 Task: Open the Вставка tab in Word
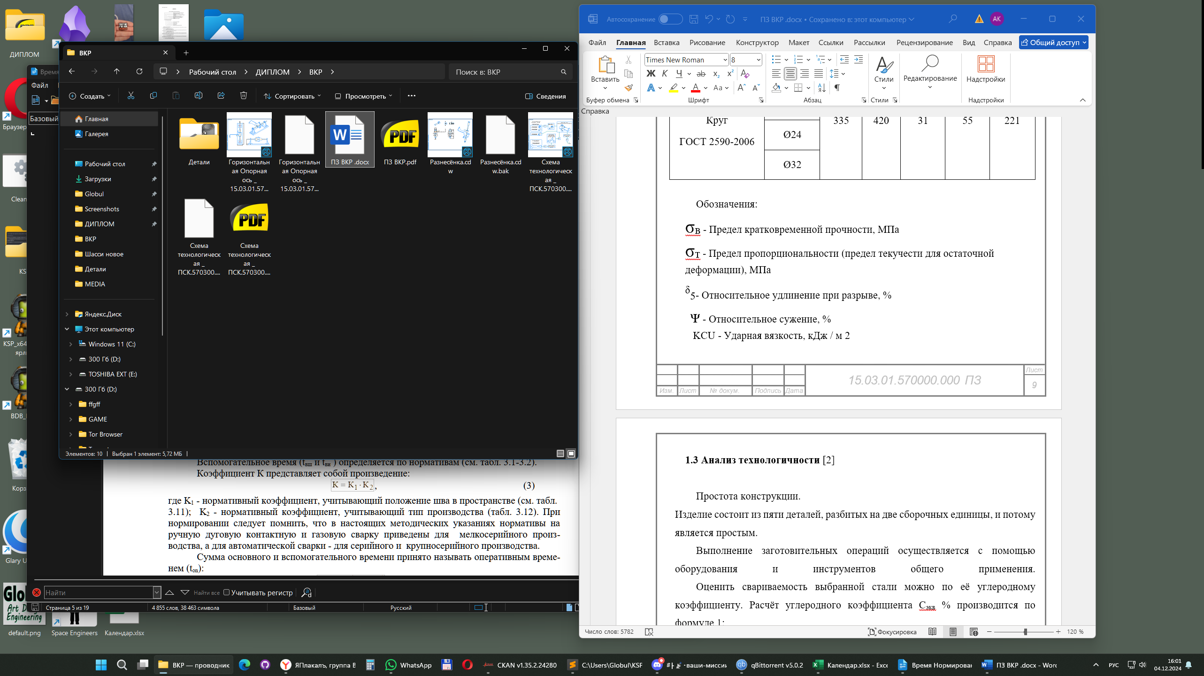point(666,42)
